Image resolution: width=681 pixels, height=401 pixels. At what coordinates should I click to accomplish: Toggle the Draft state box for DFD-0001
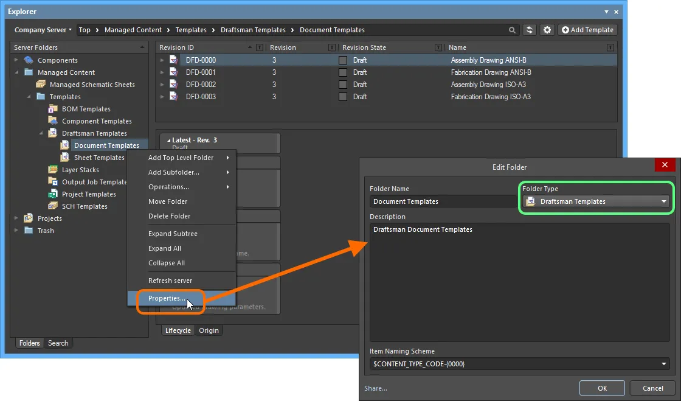[x=343, y=72]
